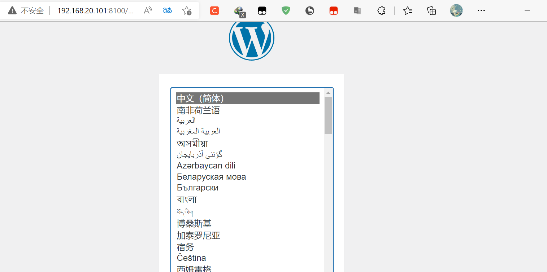Screen dimensions: 547x272
Task: Choose Čeština from the language list
Action: 248,258
